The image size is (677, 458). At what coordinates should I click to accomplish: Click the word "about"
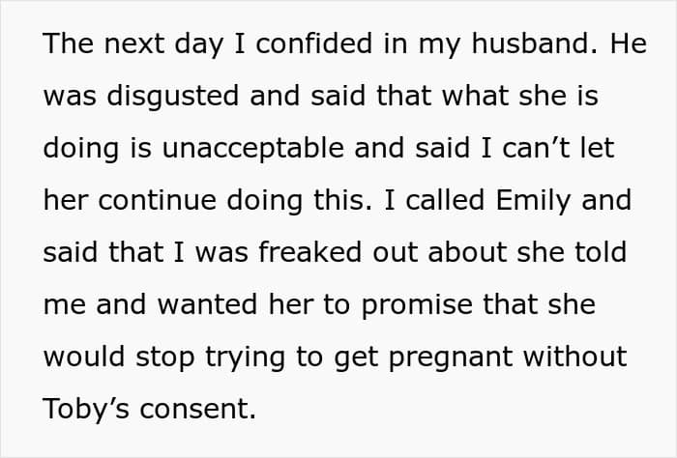click(467, 252)
